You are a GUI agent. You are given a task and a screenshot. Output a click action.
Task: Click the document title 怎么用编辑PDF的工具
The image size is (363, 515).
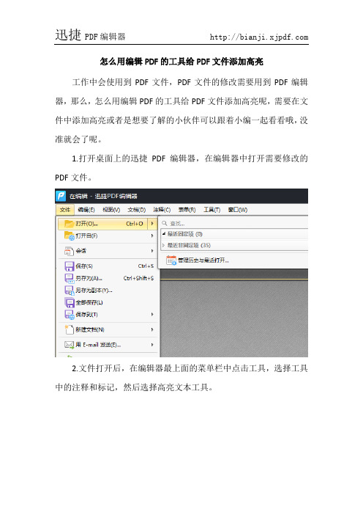(x=181, y=62)
